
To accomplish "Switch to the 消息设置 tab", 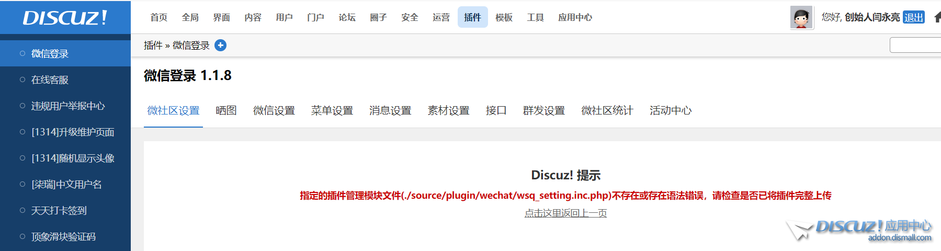I will (x=390, y=110).
